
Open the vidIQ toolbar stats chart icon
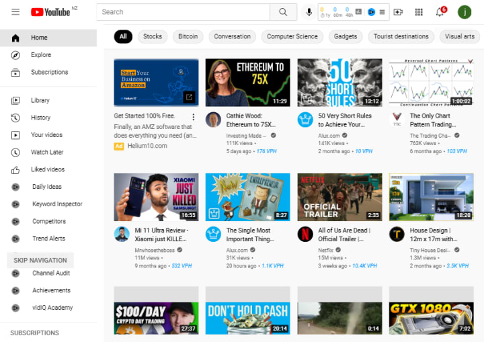[x=358, y=11]
